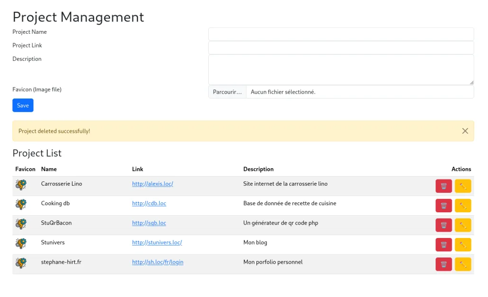Viewport: 488px width, 297px height.
Task: Click the 'Project List' heading
Action: 37,153
